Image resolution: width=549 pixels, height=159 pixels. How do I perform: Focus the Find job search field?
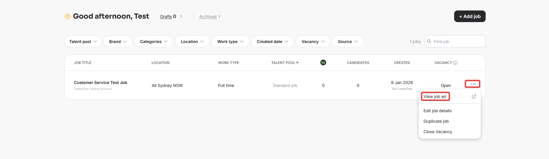(x=455, y=41)
